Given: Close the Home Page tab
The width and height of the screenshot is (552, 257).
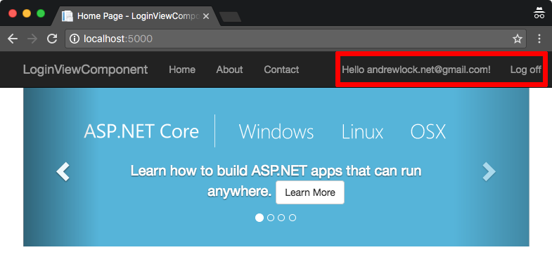Looking at the screenshot, I should tap(206, 16).
